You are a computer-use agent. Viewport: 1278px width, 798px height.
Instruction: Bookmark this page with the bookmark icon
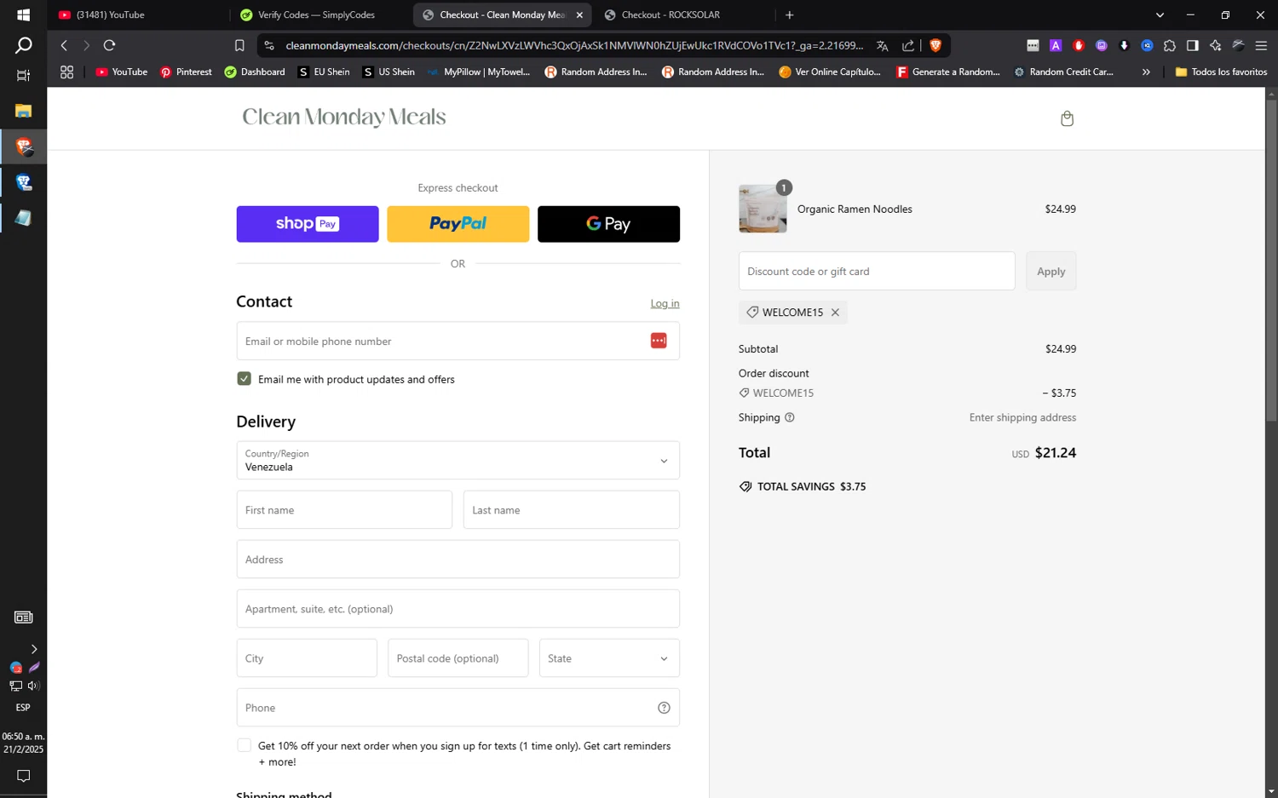pos(239,46)
